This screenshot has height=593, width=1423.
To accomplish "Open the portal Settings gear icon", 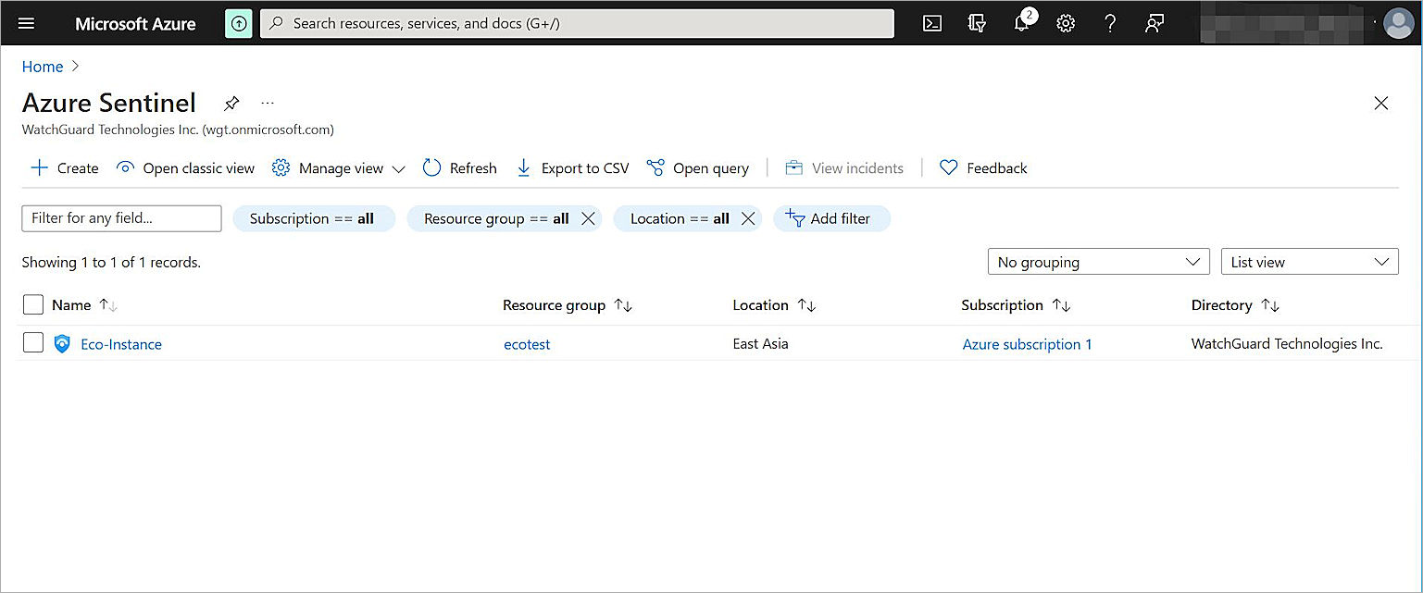I will [1066, 23].
